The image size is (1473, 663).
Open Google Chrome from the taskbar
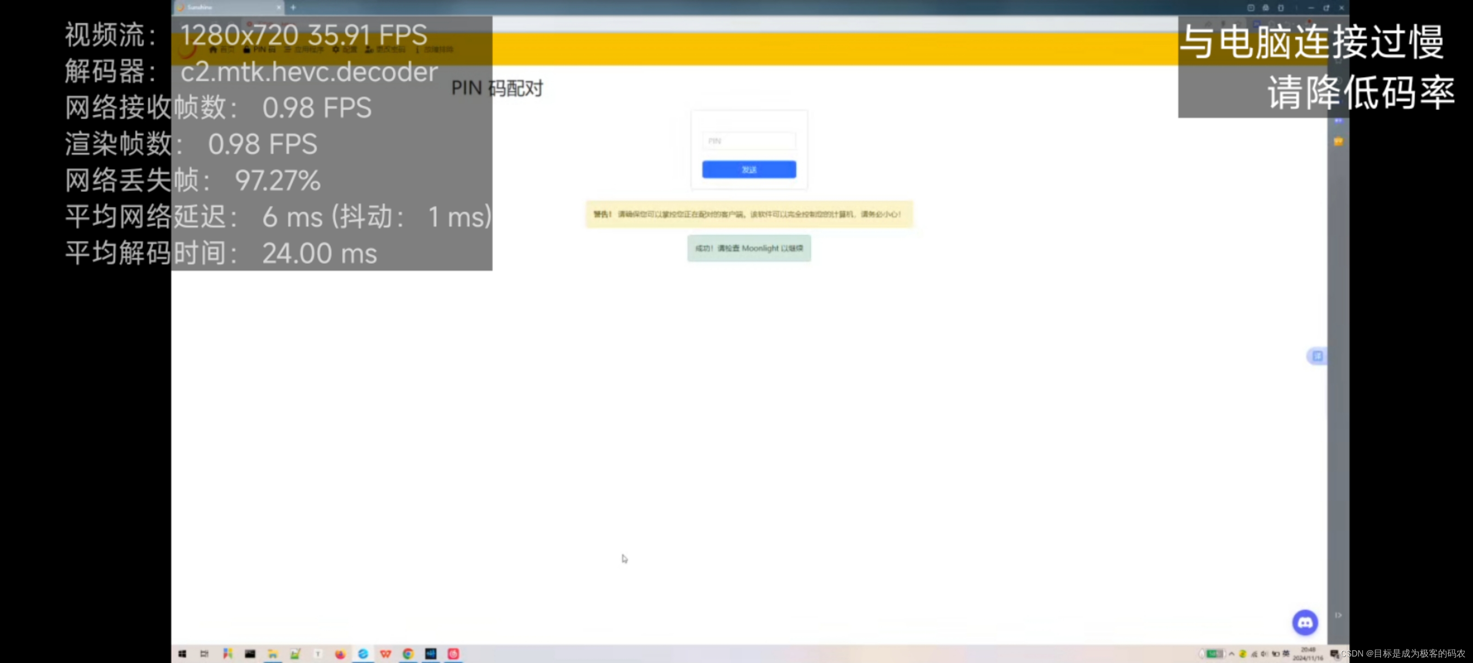408,653
